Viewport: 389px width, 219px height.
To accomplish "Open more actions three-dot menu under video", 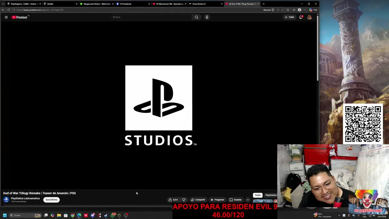I will [x=248, y=200].
